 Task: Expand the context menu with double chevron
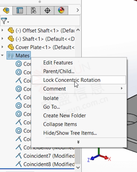click(78, 142)
